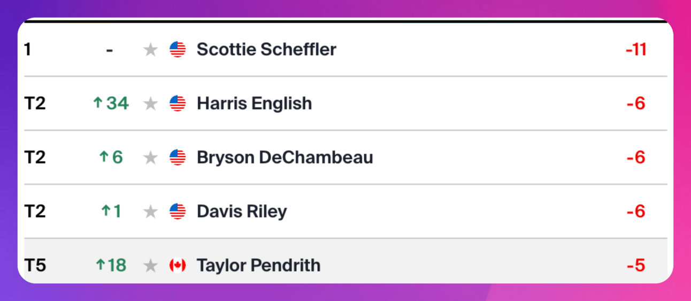Select the Bryson DeChambeau name
This screenshot has height=301, width=691.
pyautogui.click(x=285, y=158)
